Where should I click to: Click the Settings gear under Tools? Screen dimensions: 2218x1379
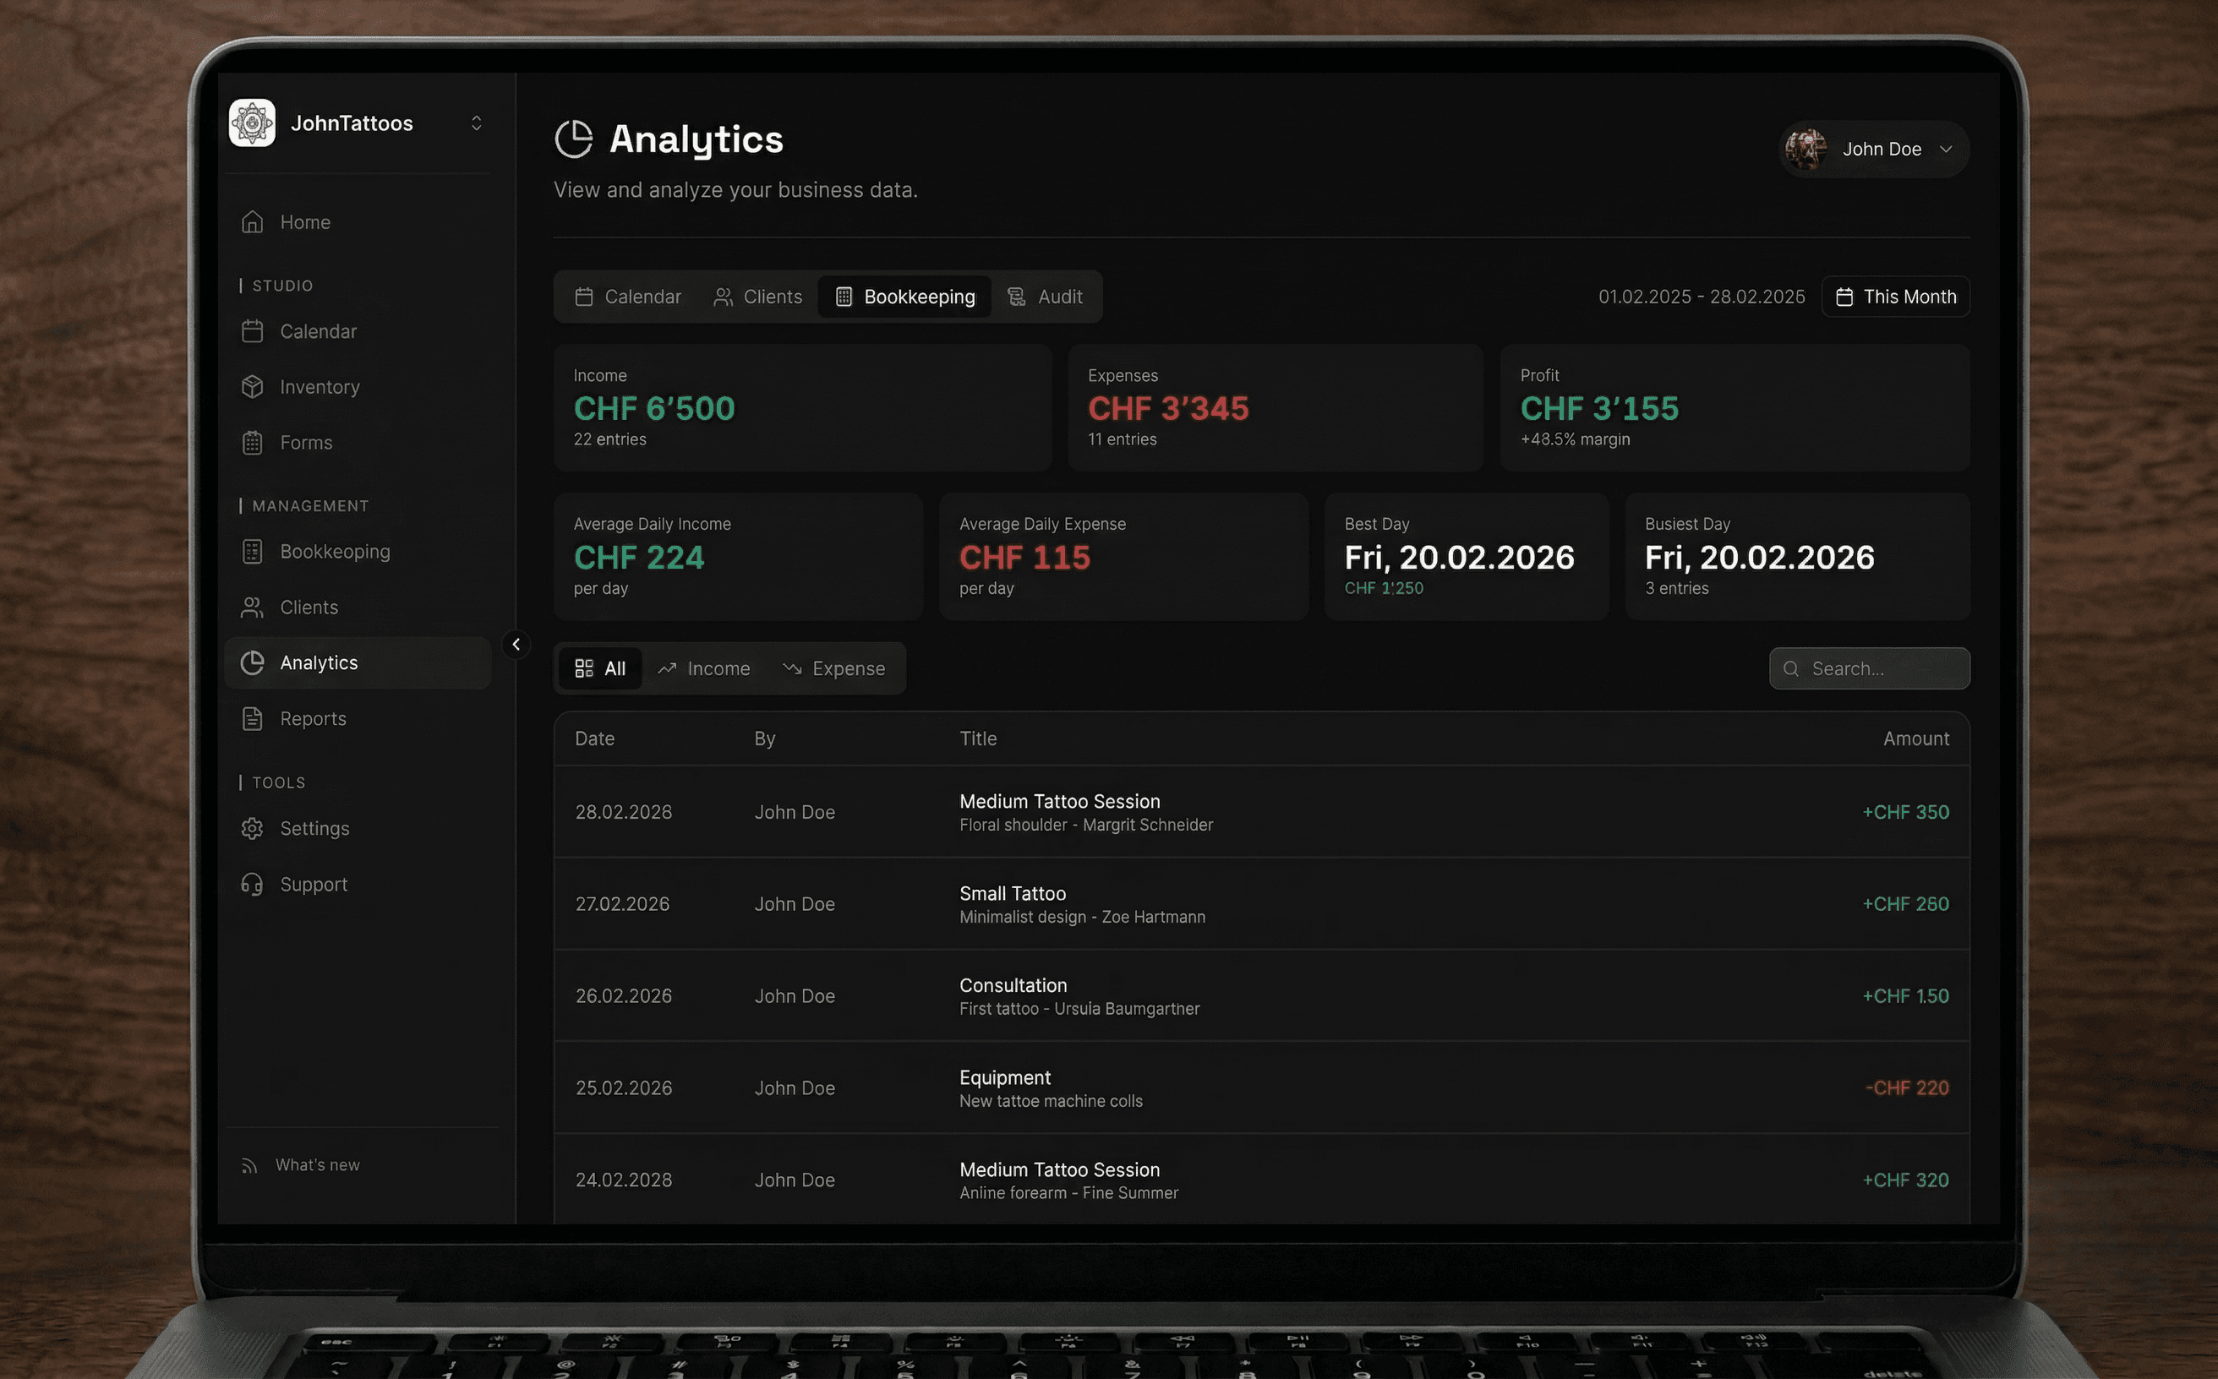tap(253, 828)
